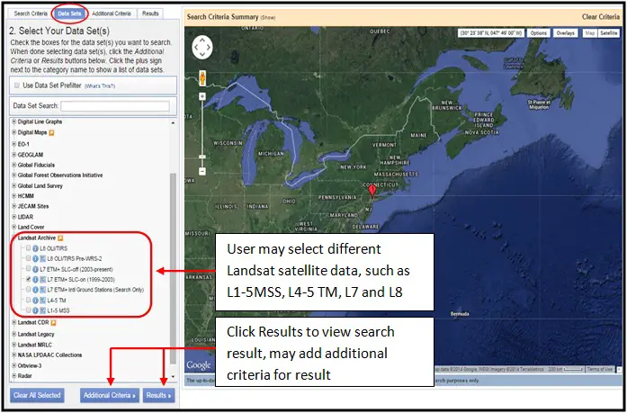Uncheck L7 ETM+ SLC-on (1999-2003) checkbox
The width and height of the screenshot is (627, 413).
coord(29,279)
